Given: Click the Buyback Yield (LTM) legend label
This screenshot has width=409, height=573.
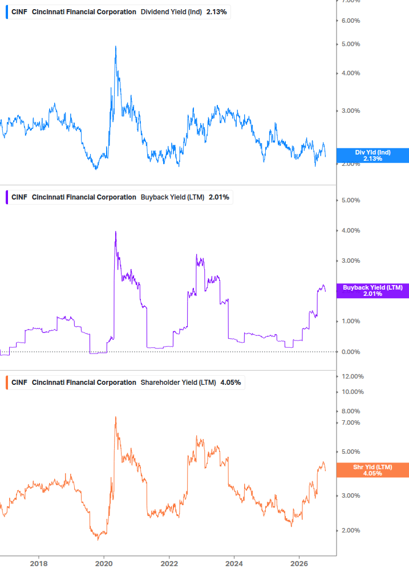Looking at the screenshot, I should pyautogui.click(x=172, y=197).
